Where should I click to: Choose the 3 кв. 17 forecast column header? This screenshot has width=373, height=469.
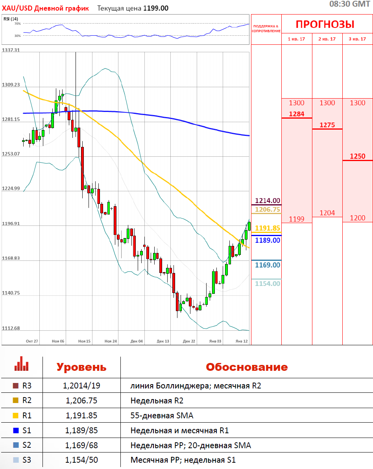(358, 39)
